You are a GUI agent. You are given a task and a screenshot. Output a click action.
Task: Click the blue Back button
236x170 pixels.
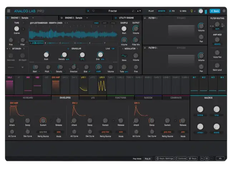[x=215, y=11]
